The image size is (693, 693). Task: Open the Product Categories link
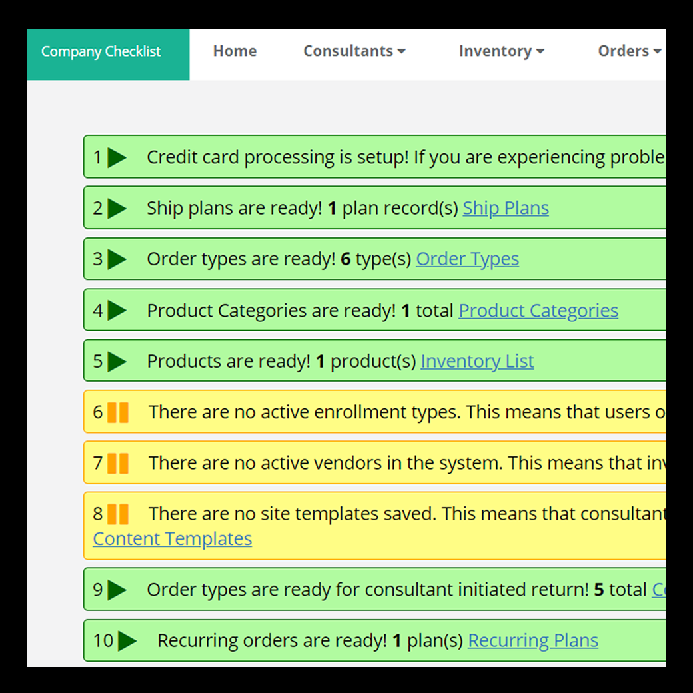(x=538, y=310)
